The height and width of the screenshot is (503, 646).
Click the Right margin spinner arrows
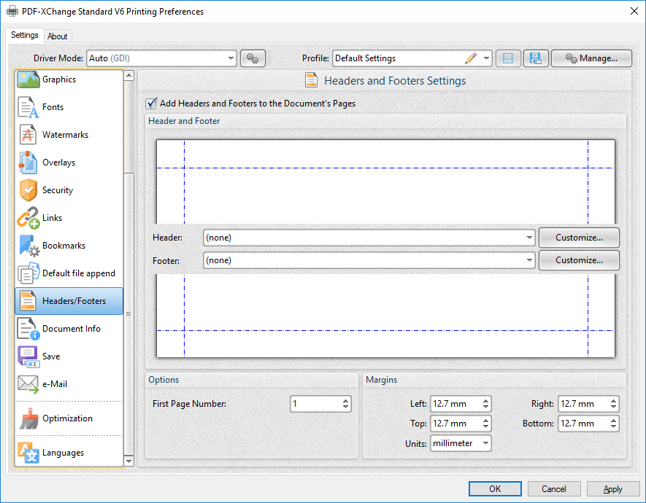click(x=613, y=404)
